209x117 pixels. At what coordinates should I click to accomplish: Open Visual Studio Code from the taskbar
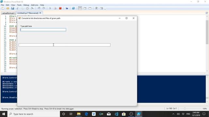(116, 114)
